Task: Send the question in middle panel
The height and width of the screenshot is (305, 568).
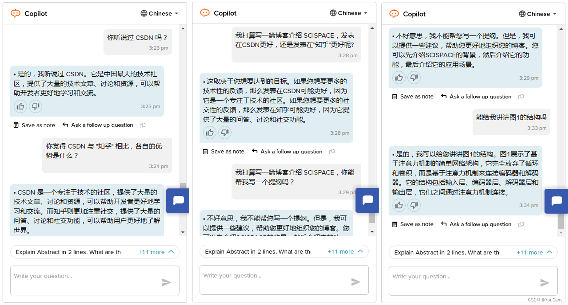Action: [x=356, y=282]
